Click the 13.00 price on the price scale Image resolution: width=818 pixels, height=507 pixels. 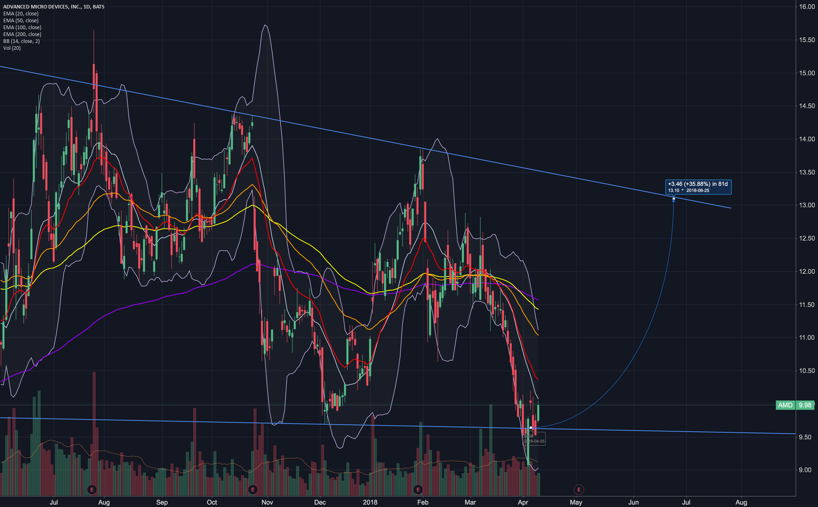coord(807,205)
